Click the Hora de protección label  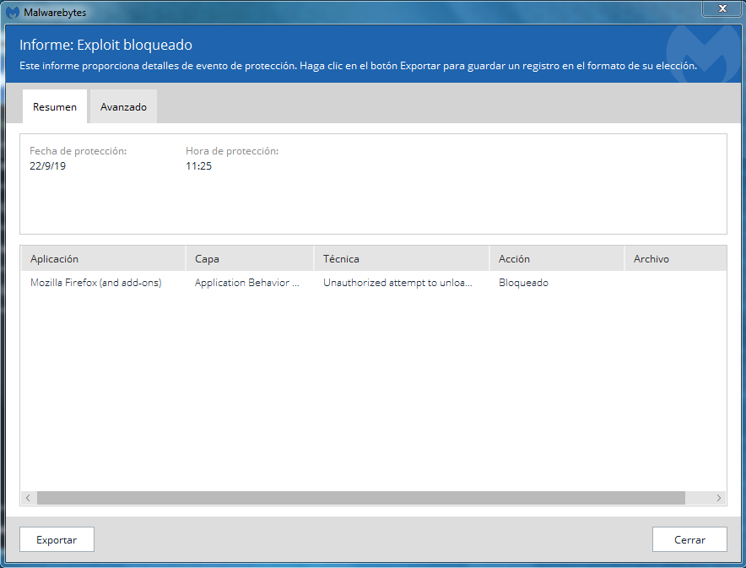(232, 151)
